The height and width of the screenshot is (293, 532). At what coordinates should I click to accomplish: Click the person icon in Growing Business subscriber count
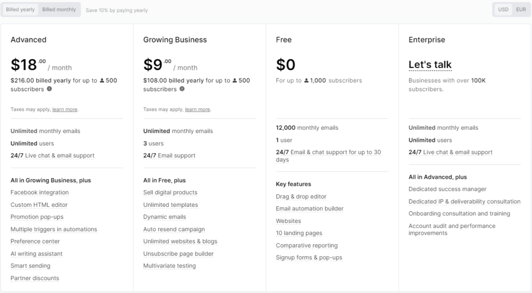235,81
